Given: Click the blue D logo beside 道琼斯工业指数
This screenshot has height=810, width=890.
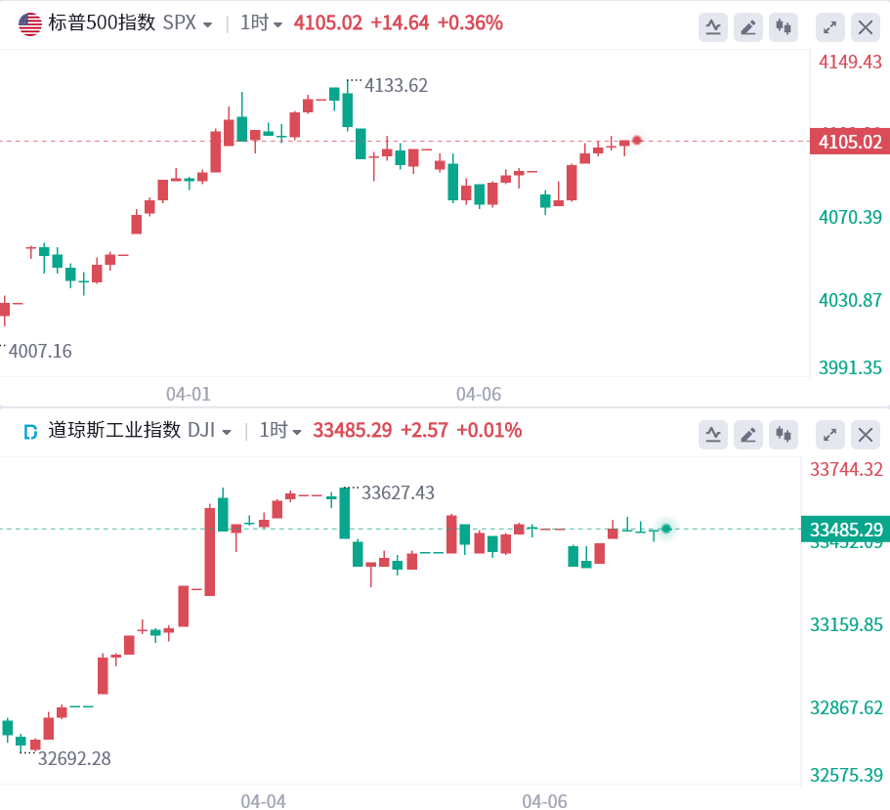Looking at the screenshot, I should coord(30,432).
